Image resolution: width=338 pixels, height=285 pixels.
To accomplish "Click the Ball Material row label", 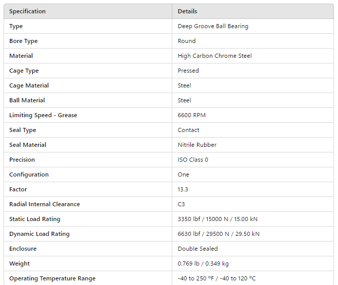I will coord(27,100).
